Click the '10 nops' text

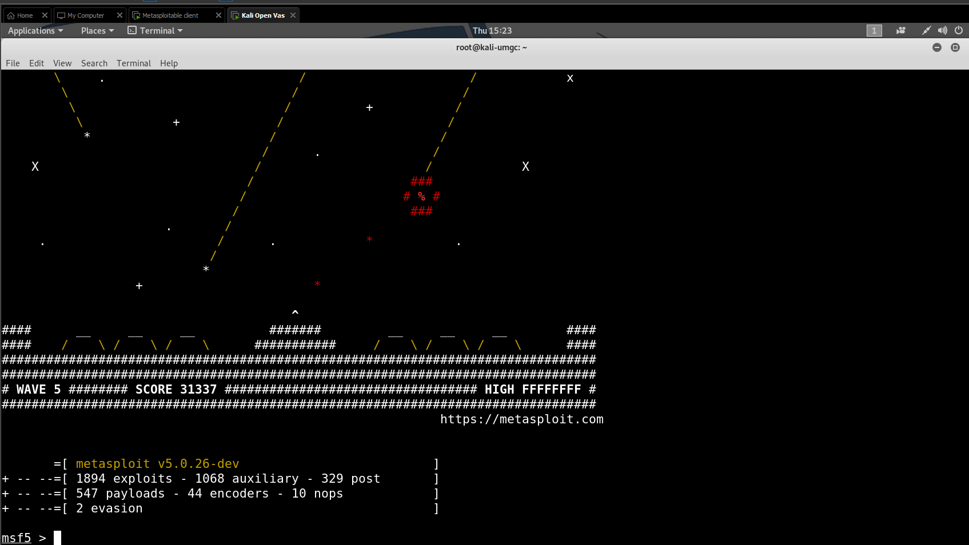(317, 494)
